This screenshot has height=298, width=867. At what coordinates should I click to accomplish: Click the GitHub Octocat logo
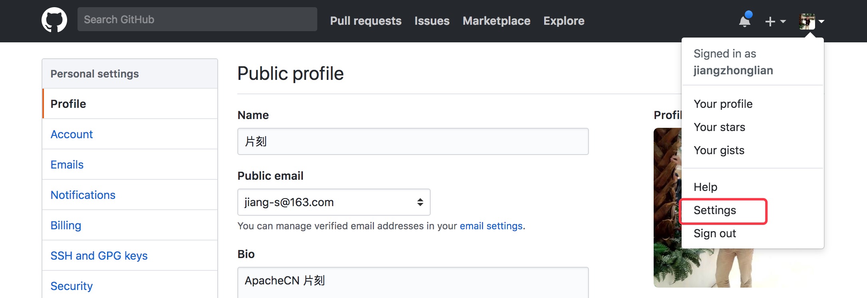tap(54, 20)
